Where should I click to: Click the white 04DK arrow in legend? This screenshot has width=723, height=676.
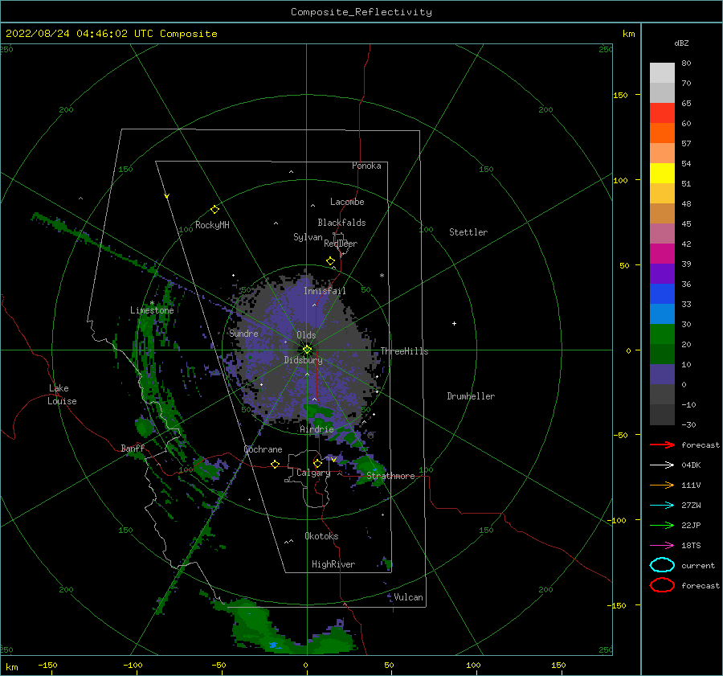[662, 465]
